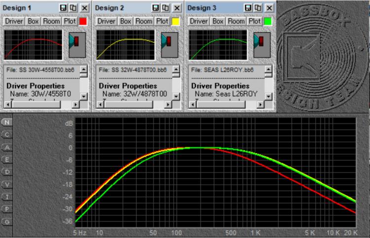Click Plot button in Design 1
The width and height of the screenshot is (370, 238).
pos(70,21)
